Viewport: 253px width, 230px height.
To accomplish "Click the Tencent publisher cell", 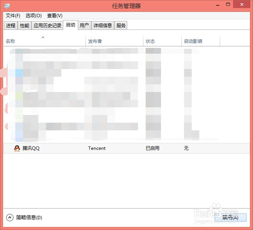I will [97, 148].
